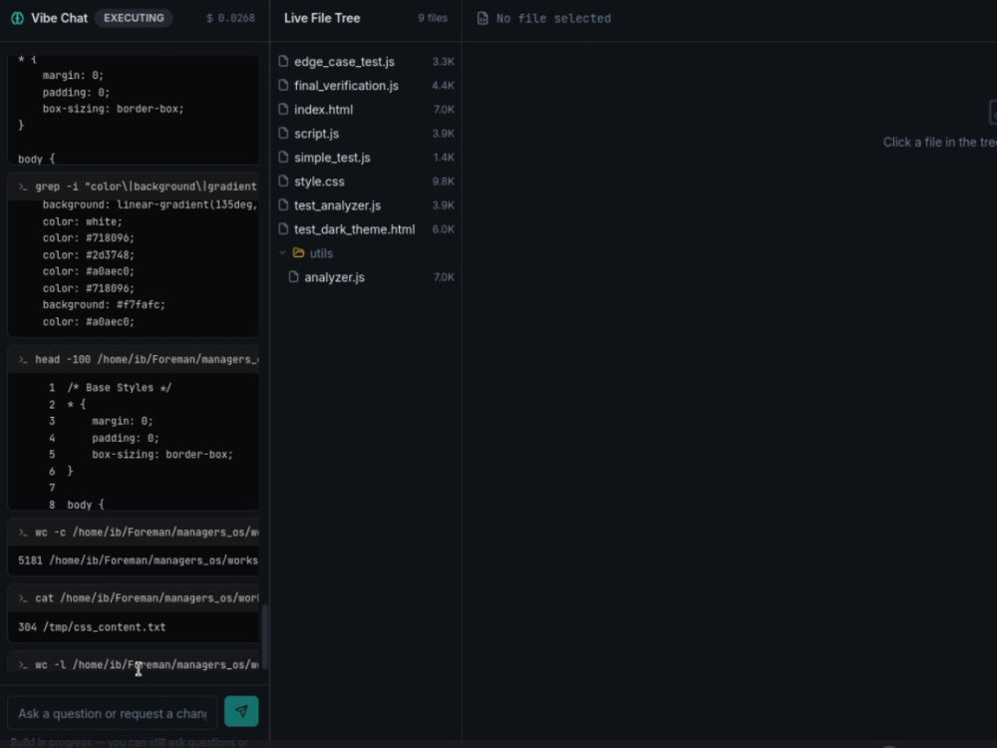997x748 pixels.
Task: Click the grep -i color command header
Action: (x=134, y=187)
